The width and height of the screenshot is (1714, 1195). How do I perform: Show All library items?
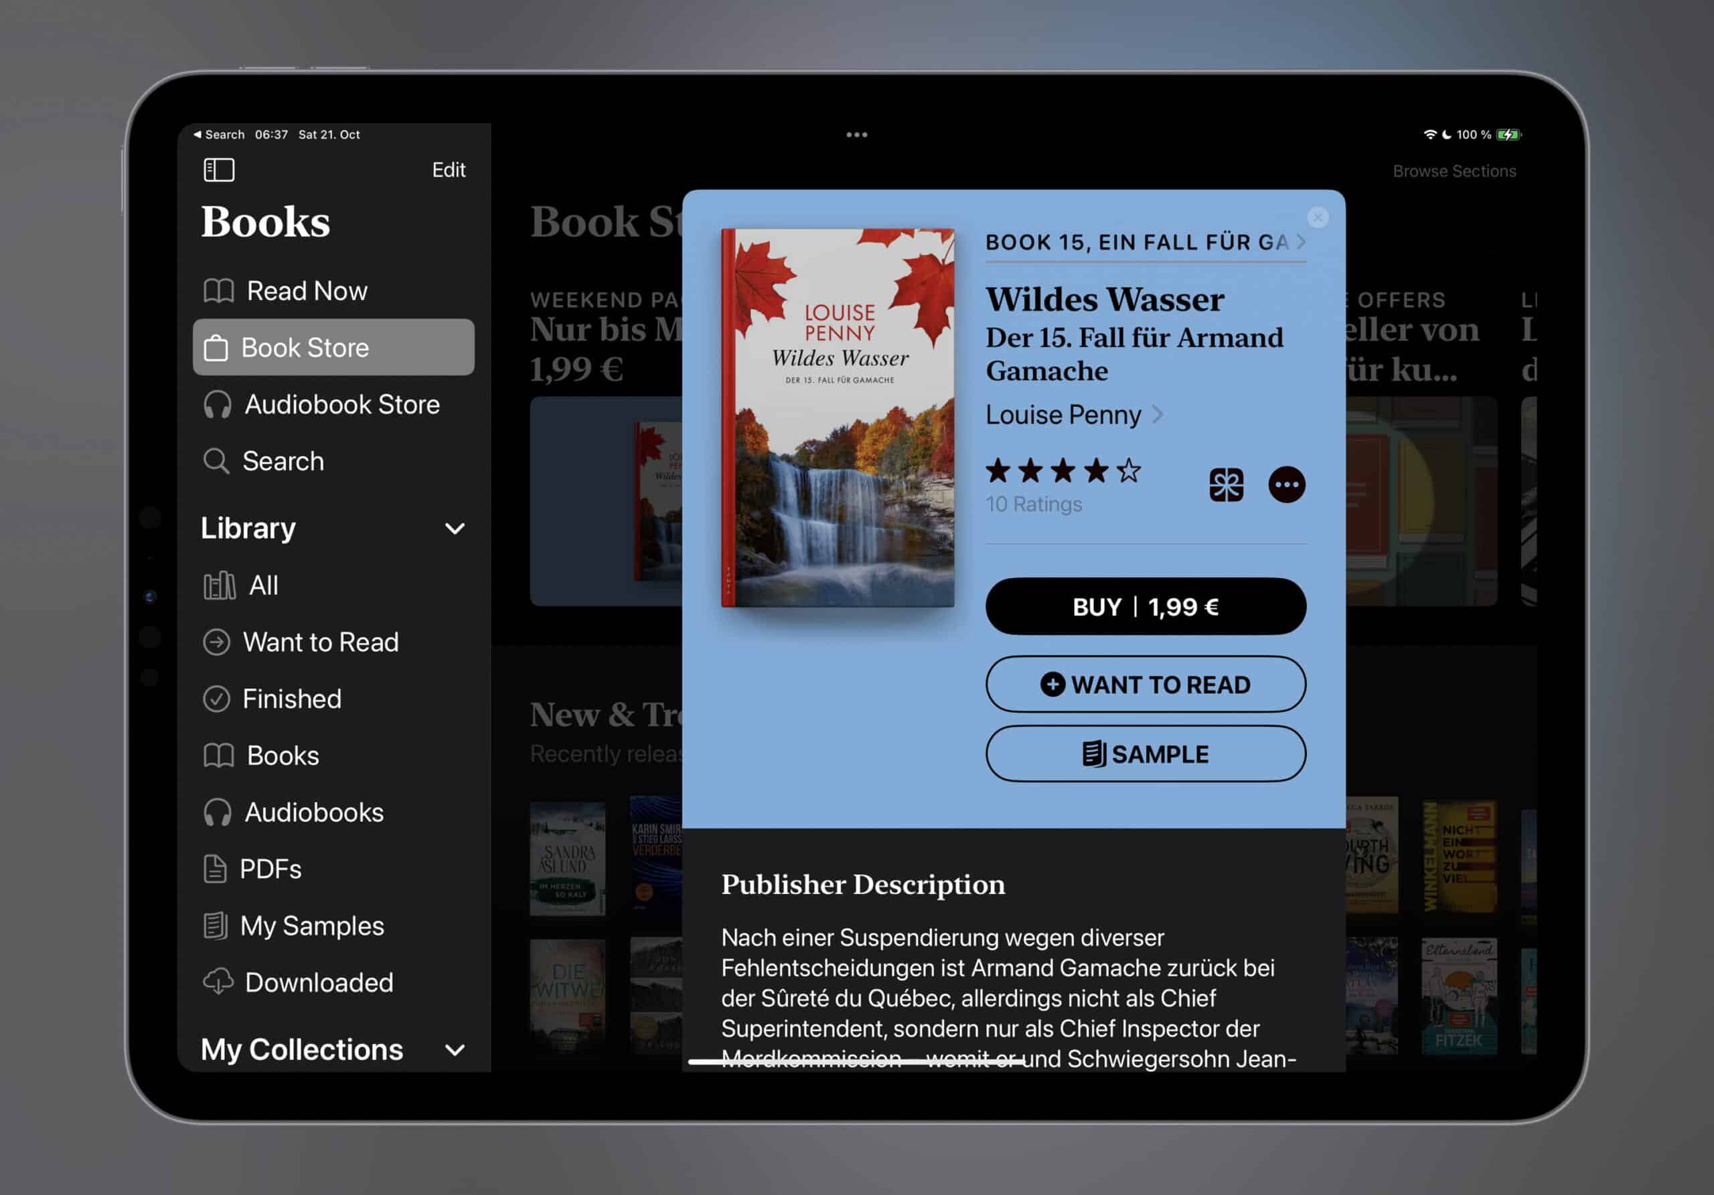pos(333,585)
